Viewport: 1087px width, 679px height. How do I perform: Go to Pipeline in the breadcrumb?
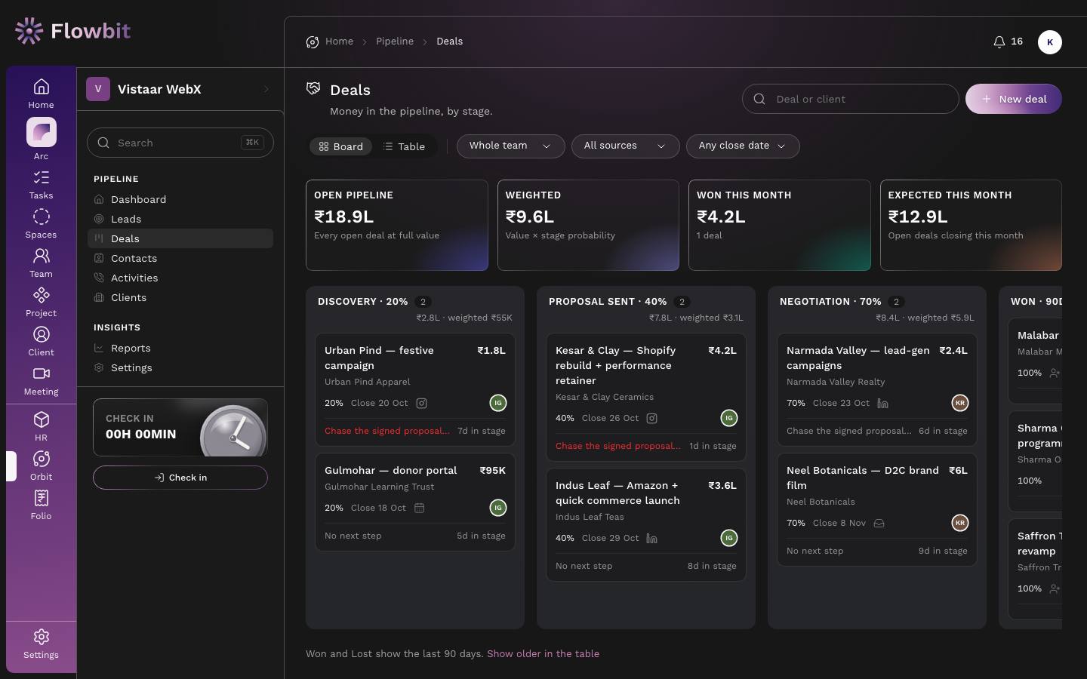(395, 41)
